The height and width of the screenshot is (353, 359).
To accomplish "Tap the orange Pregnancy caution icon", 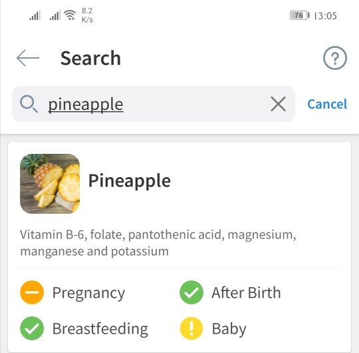I will [32, 292].
